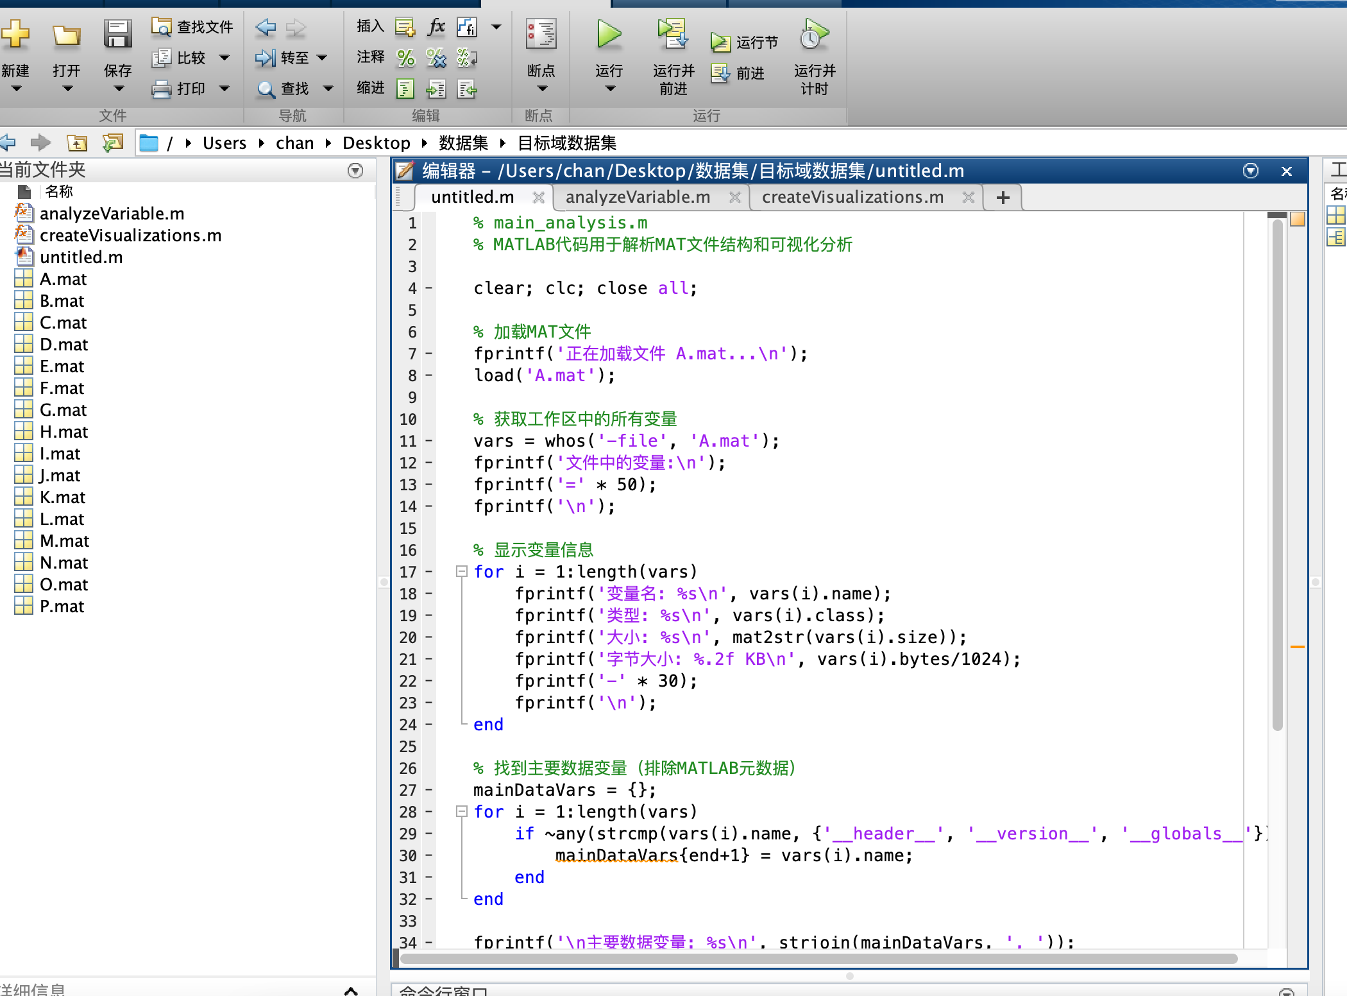Open the current folder panel actions menu
The image size is (1347, 996).
355,170
